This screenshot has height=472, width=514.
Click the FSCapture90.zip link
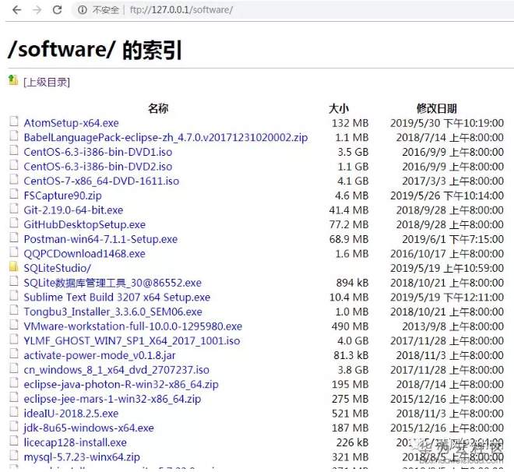pos(62,195)
